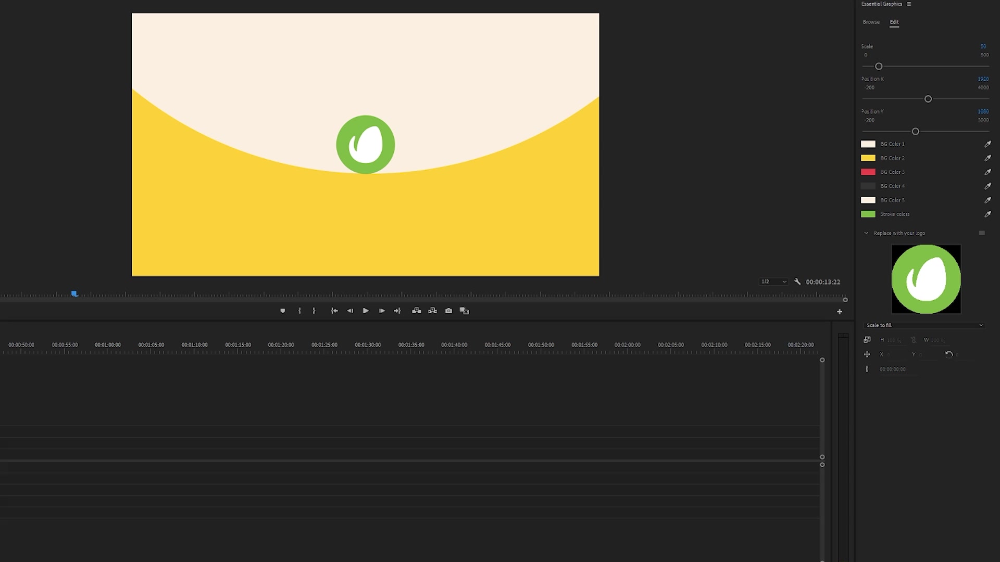
Task: Open the Comparison View icon
Action: [464, 311]
